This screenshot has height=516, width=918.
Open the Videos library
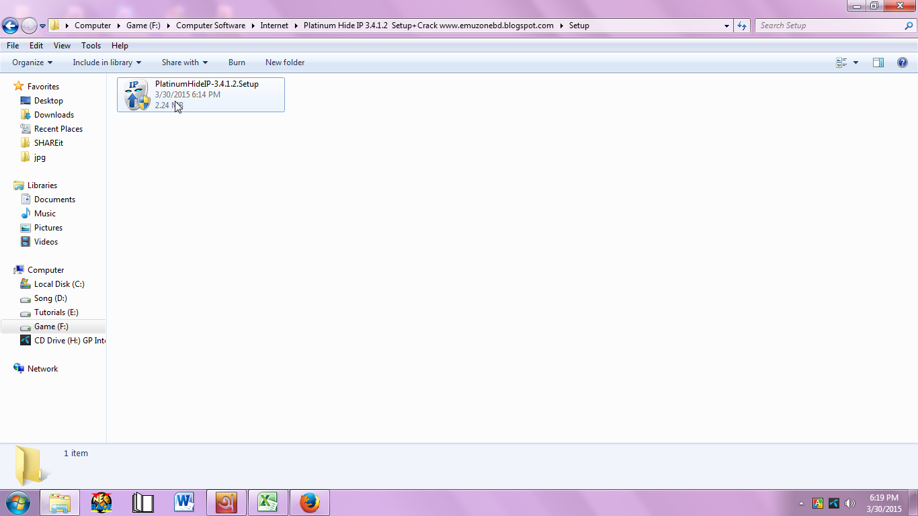(46, 242)
